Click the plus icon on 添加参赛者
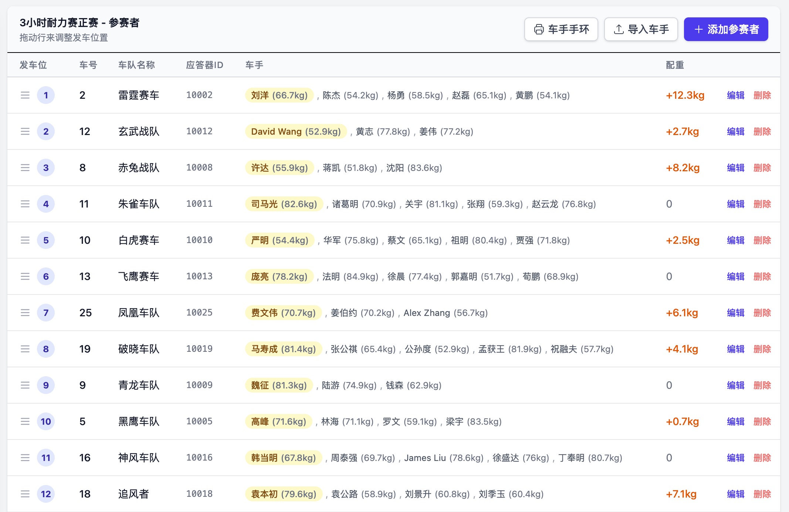Screen dimensions: 789x512 pyautogui.click(x=698, y=30)
